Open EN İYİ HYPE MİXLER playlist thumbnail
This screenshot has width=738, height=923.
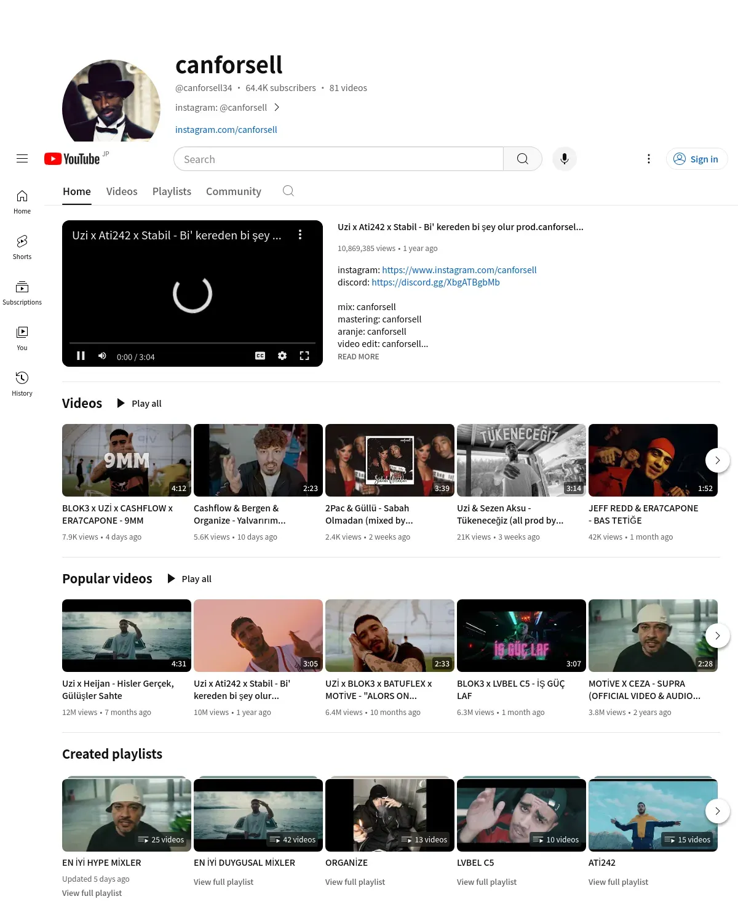[x=127, y=815]
